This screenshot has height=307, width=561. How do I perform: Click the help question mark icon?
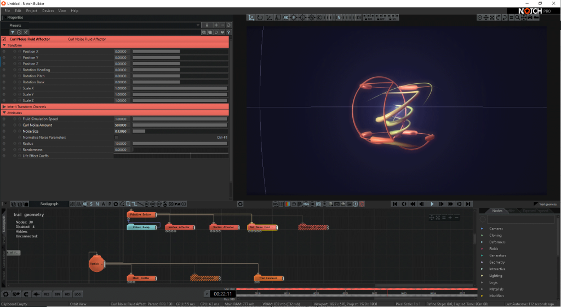tap(228, 32)
